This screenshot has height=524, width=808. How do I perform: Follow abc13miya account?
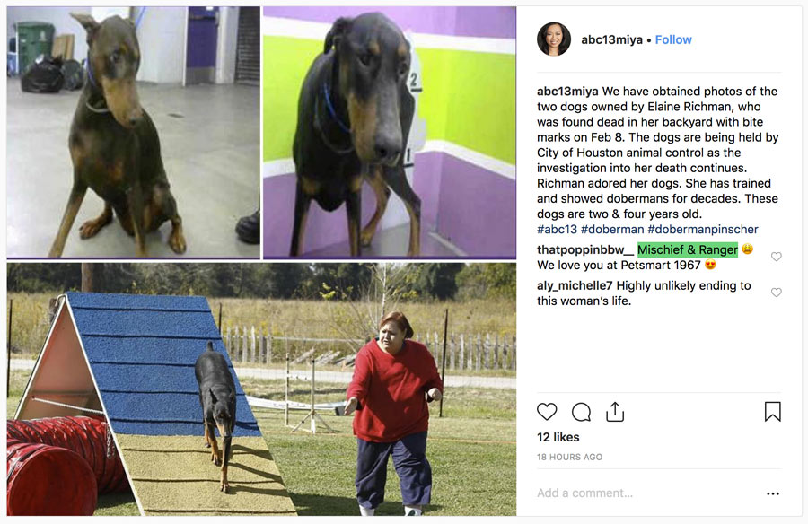[x=673, y=39]
